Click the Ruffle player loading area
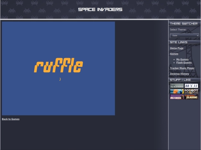201x150 pixels. point(58,69)
